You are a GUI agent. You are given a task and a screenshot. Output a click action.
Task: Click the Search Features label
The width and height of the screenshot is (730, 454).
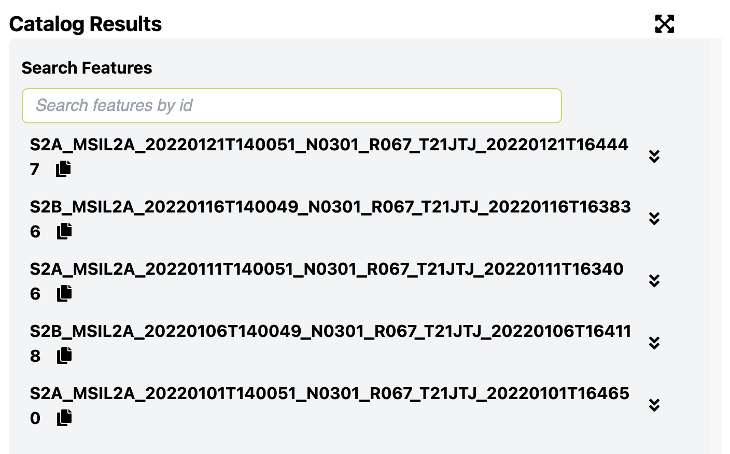(x=87, y=68)
